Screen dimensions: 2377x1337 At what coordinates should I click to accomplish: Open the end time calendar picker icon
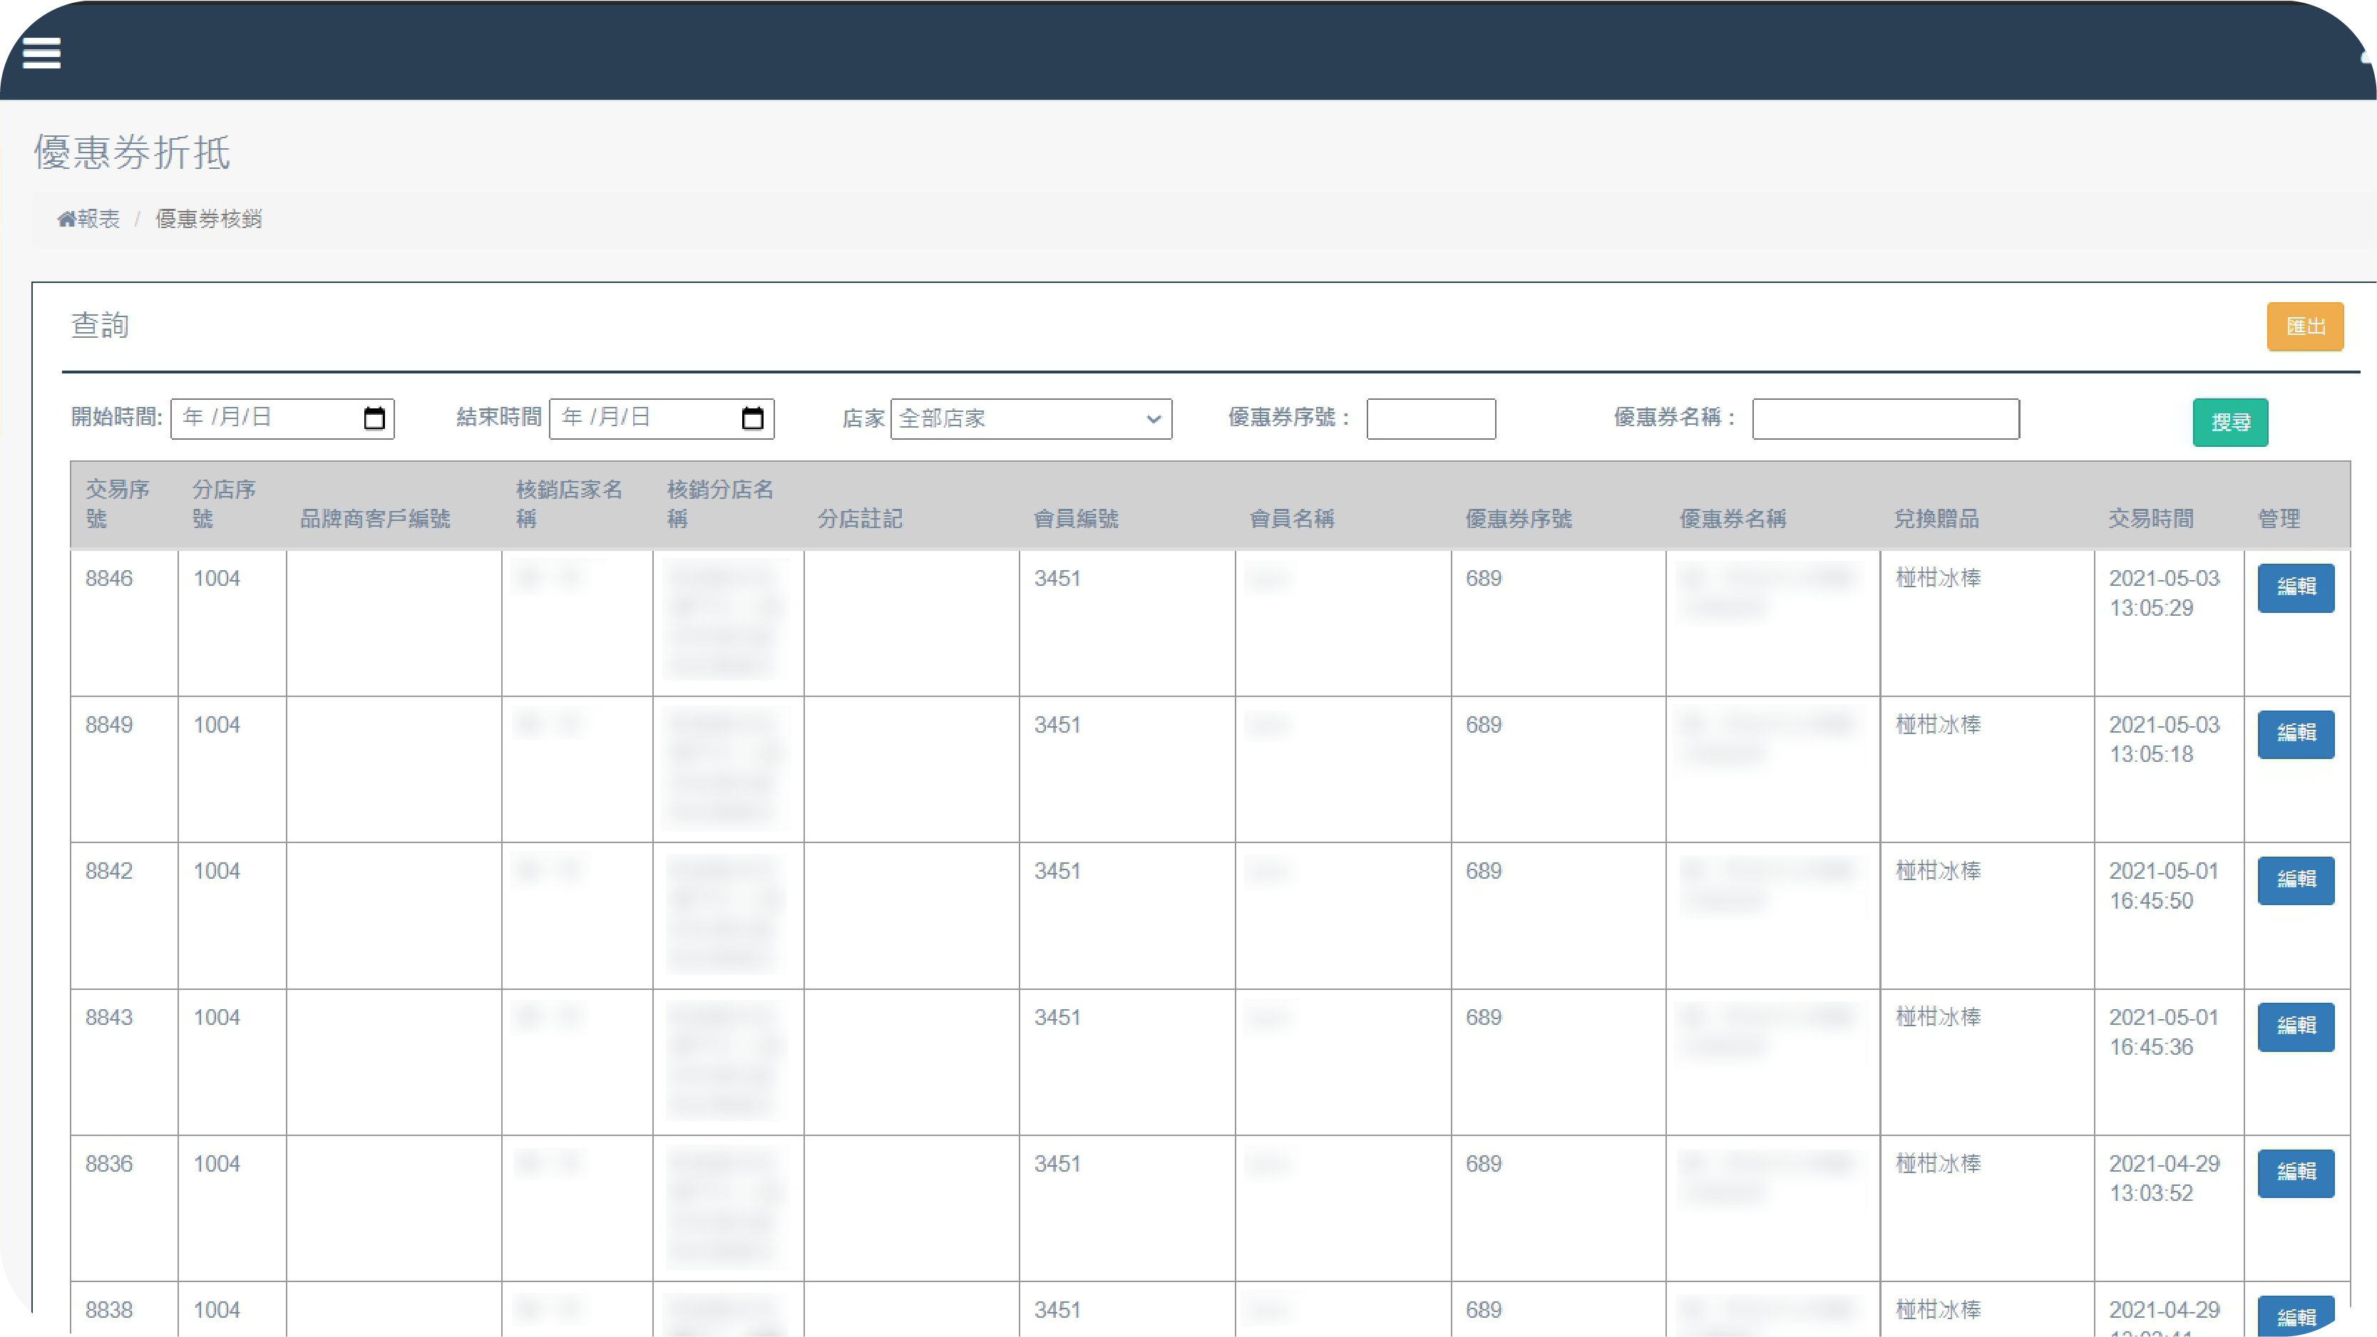coord(752,419)
